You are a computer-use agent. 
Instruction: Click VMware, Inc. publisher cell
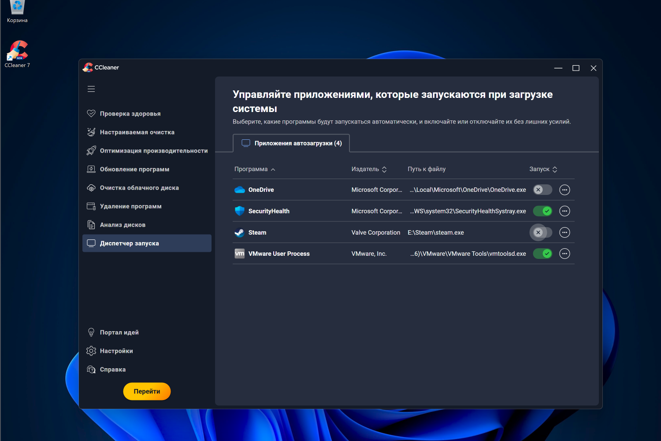pos(369,254)
